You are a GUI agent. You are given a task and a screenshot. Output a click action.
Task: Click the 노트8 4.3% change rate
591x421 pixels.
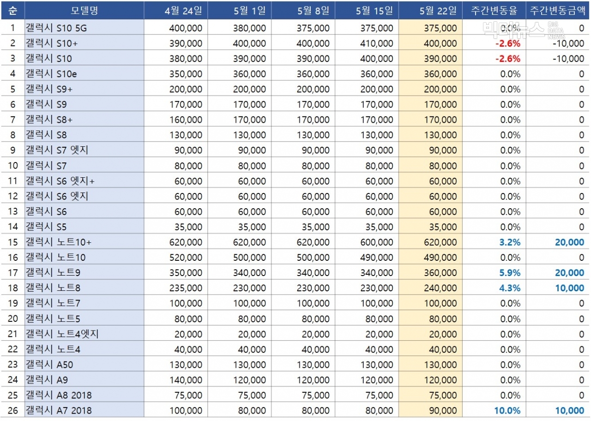[510, 288]
